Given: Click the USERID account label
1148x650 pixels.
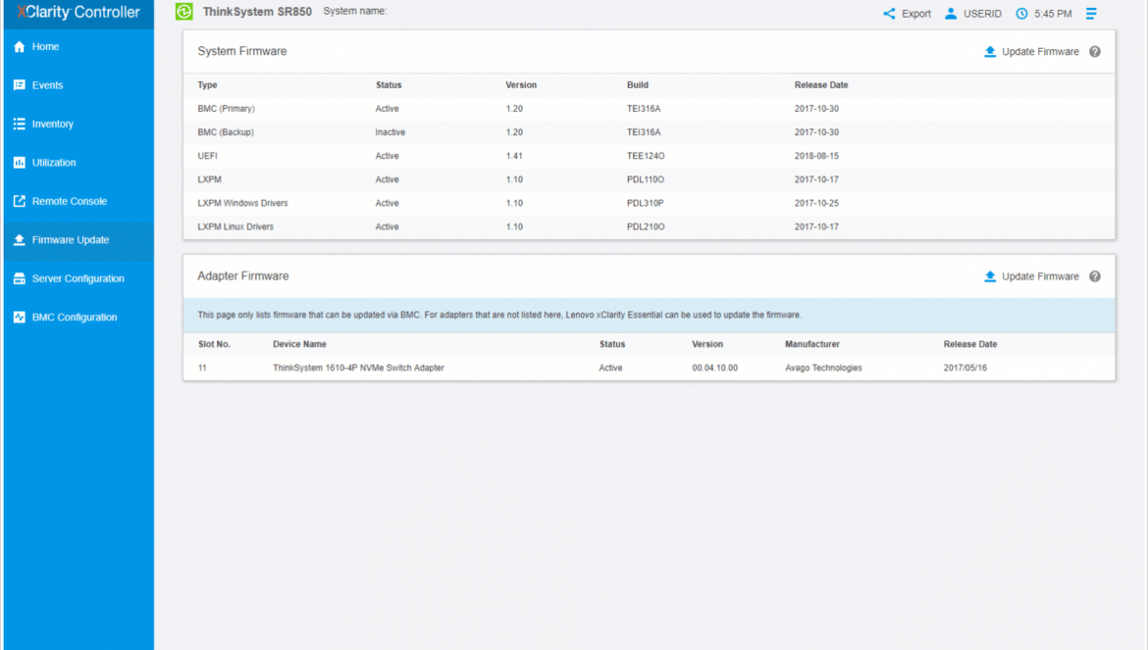Looking at the screenshot, I should tap(982, 14).
